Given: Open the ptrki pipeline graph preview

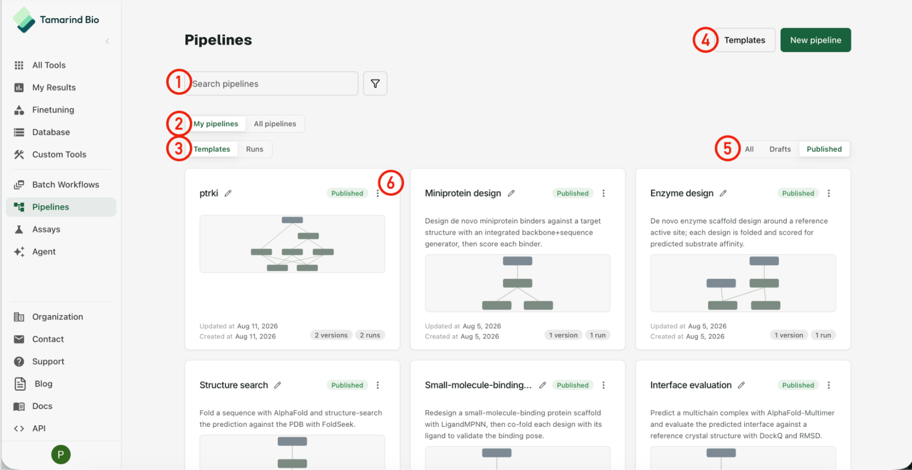Looking at the screenshot, I should [292, 244].
